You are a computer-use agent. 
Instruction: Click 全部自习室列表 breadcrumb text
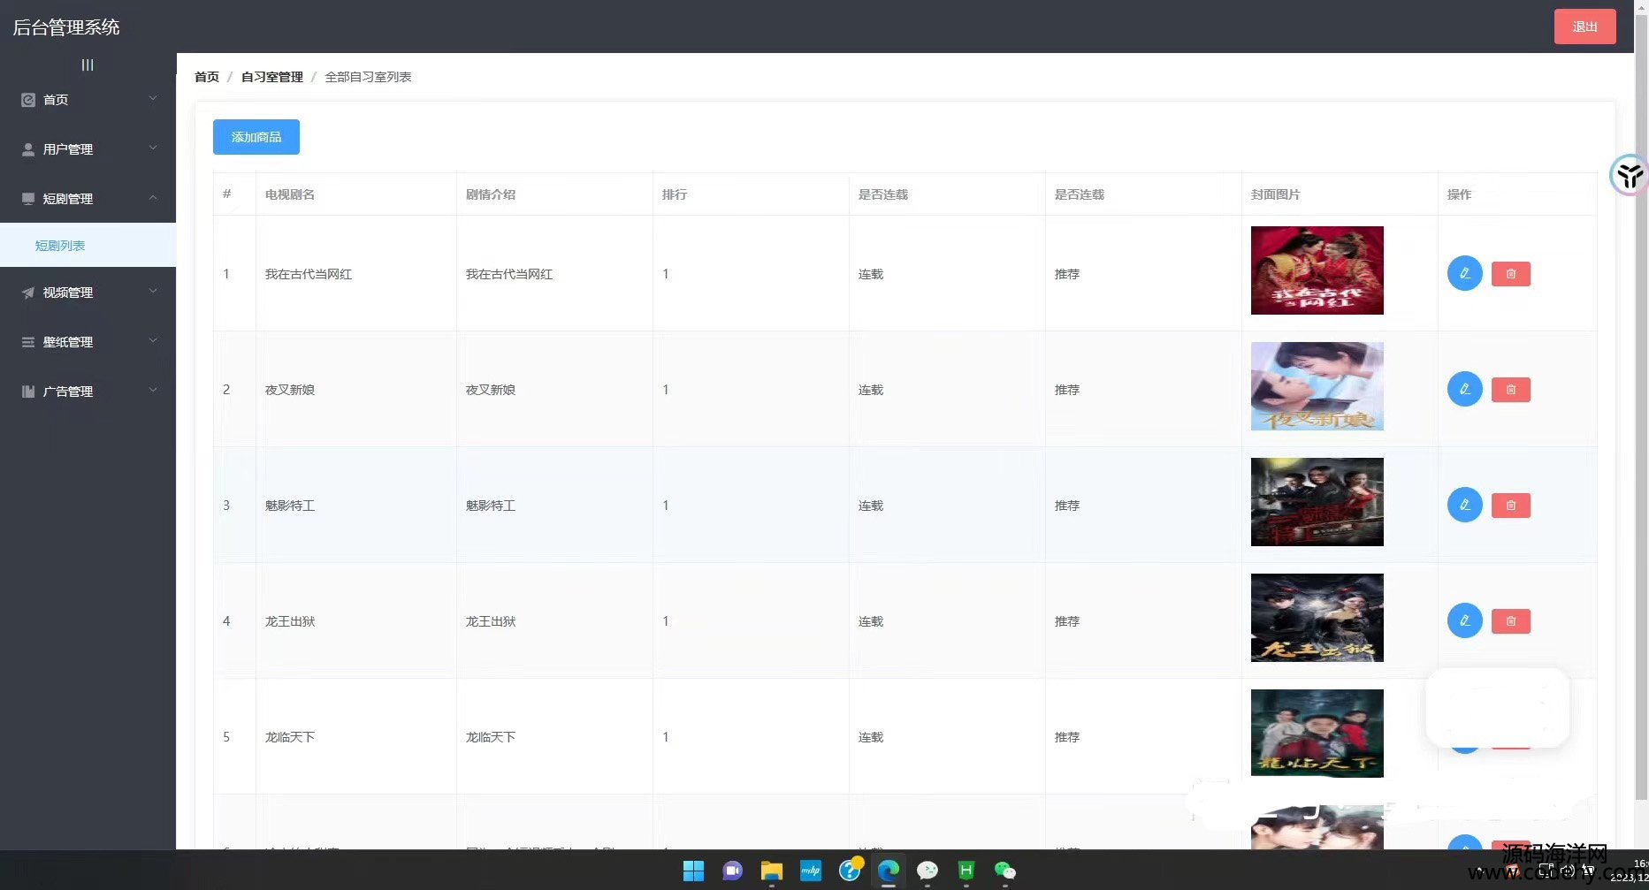point(368,77)
